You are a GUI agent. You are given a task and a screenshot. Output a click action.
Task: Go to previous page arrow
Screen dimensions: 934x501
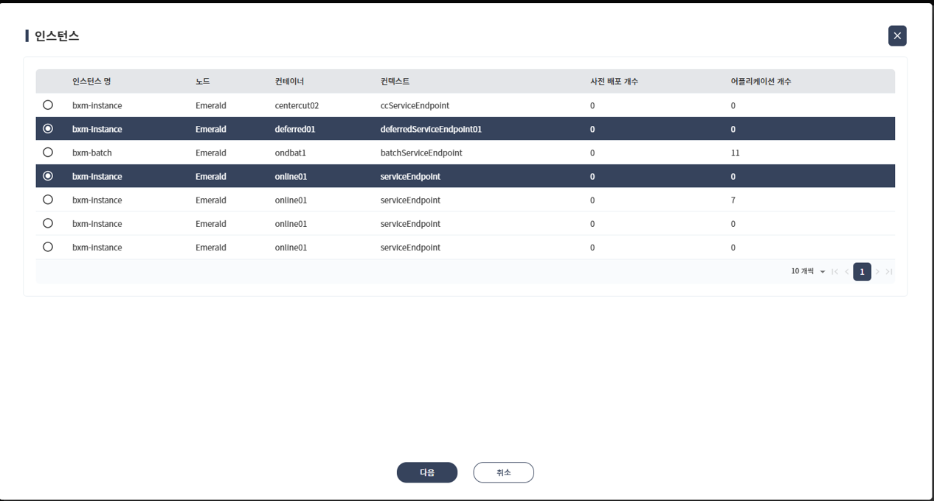847,272
